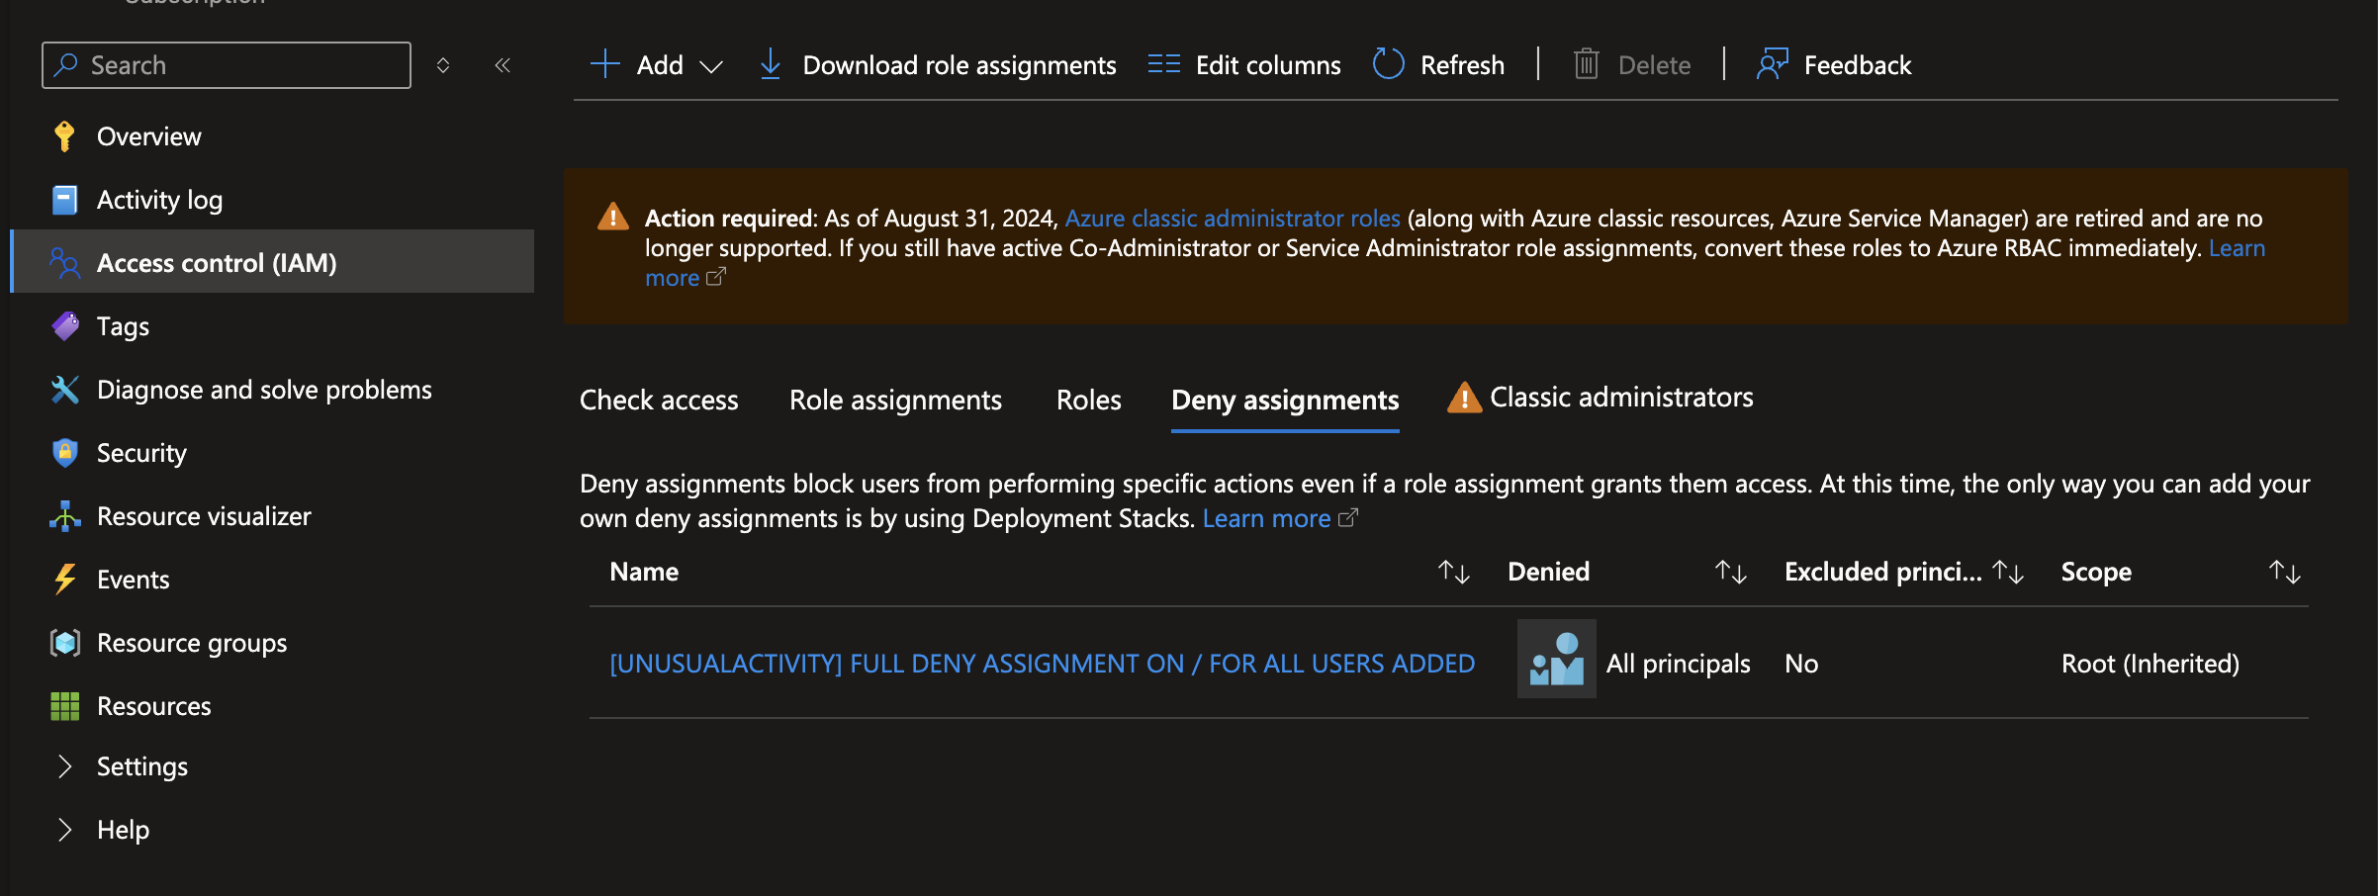Screen dimensions: 2378x896
Task: Click the Access control (IAM) people icon
Action: pos(64,263)
